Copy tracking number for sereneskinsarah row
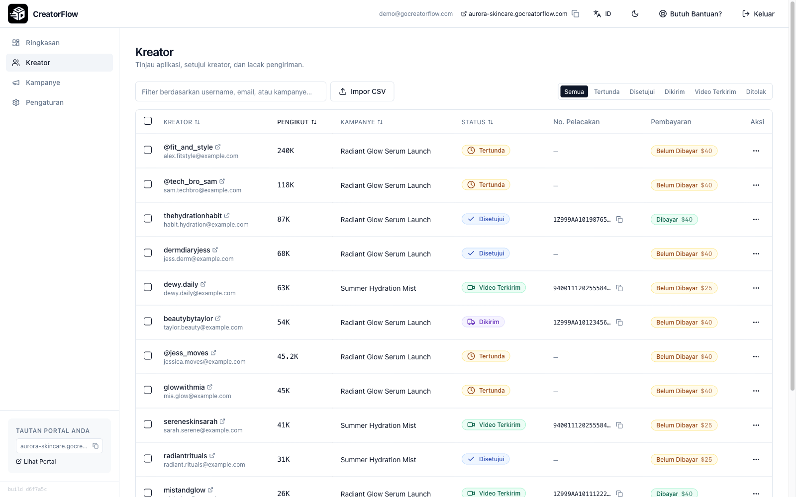Screen dimensions: 796x497 pyautogui.click(x=619, y=425)
